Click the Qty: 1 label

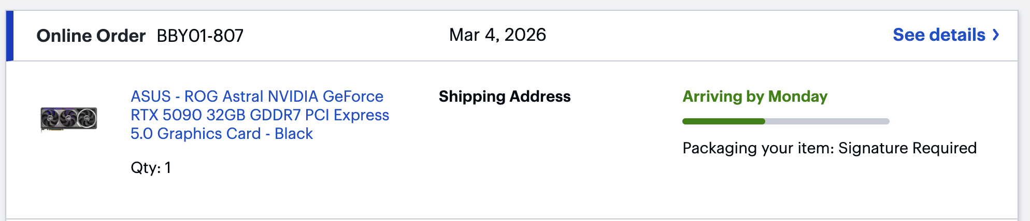[150, 168]
